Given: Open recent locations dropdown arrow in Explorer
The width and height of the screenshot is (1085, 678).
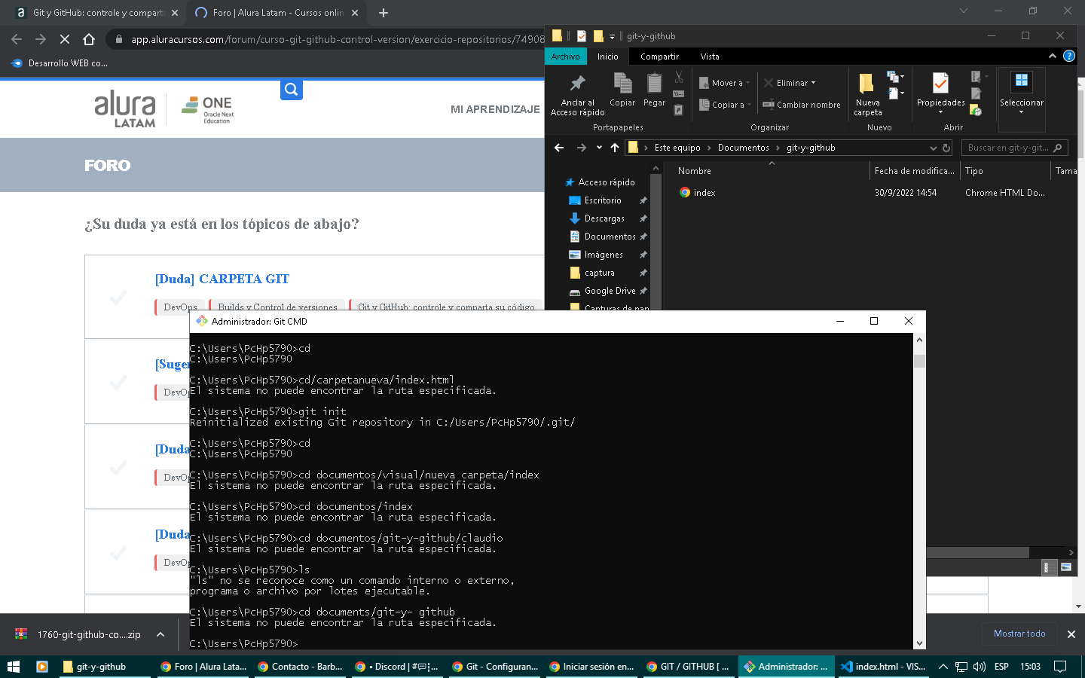Looking at the screenshot, I should point(599,148).
